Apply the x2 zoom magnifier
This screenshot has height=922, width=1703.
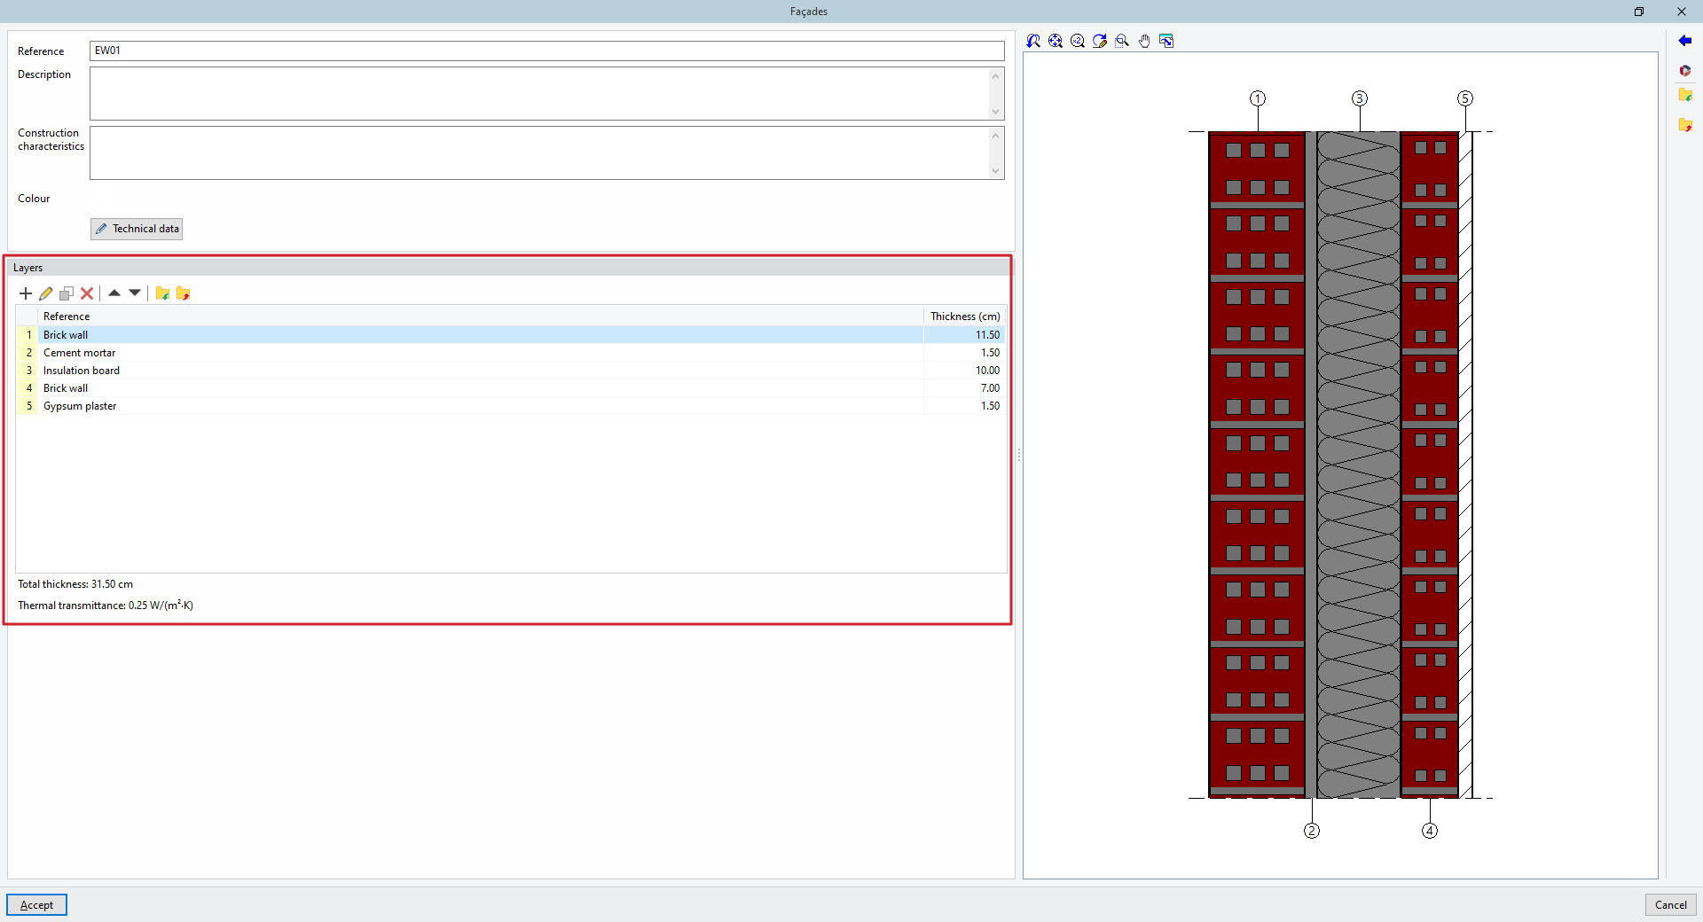coord(1077,41)
